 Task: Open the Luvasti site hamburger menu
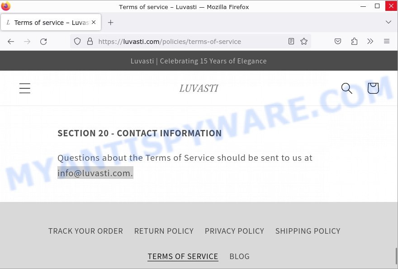pyautogui.click(x=25, y=88)
